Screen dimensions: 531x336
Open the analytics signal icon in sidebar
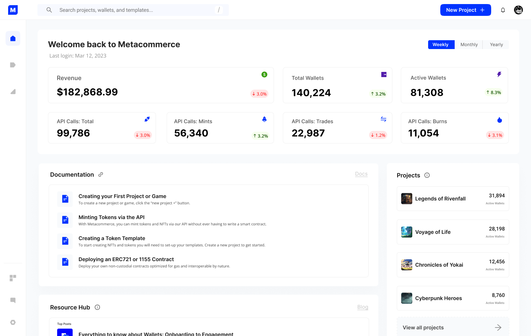[x=13, y=91]
